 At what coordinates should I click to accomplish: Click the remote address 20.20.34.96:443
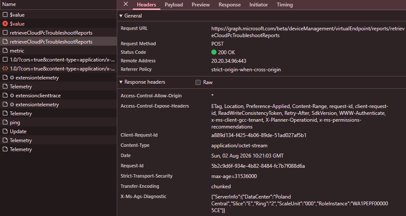(x=228, y=61)
